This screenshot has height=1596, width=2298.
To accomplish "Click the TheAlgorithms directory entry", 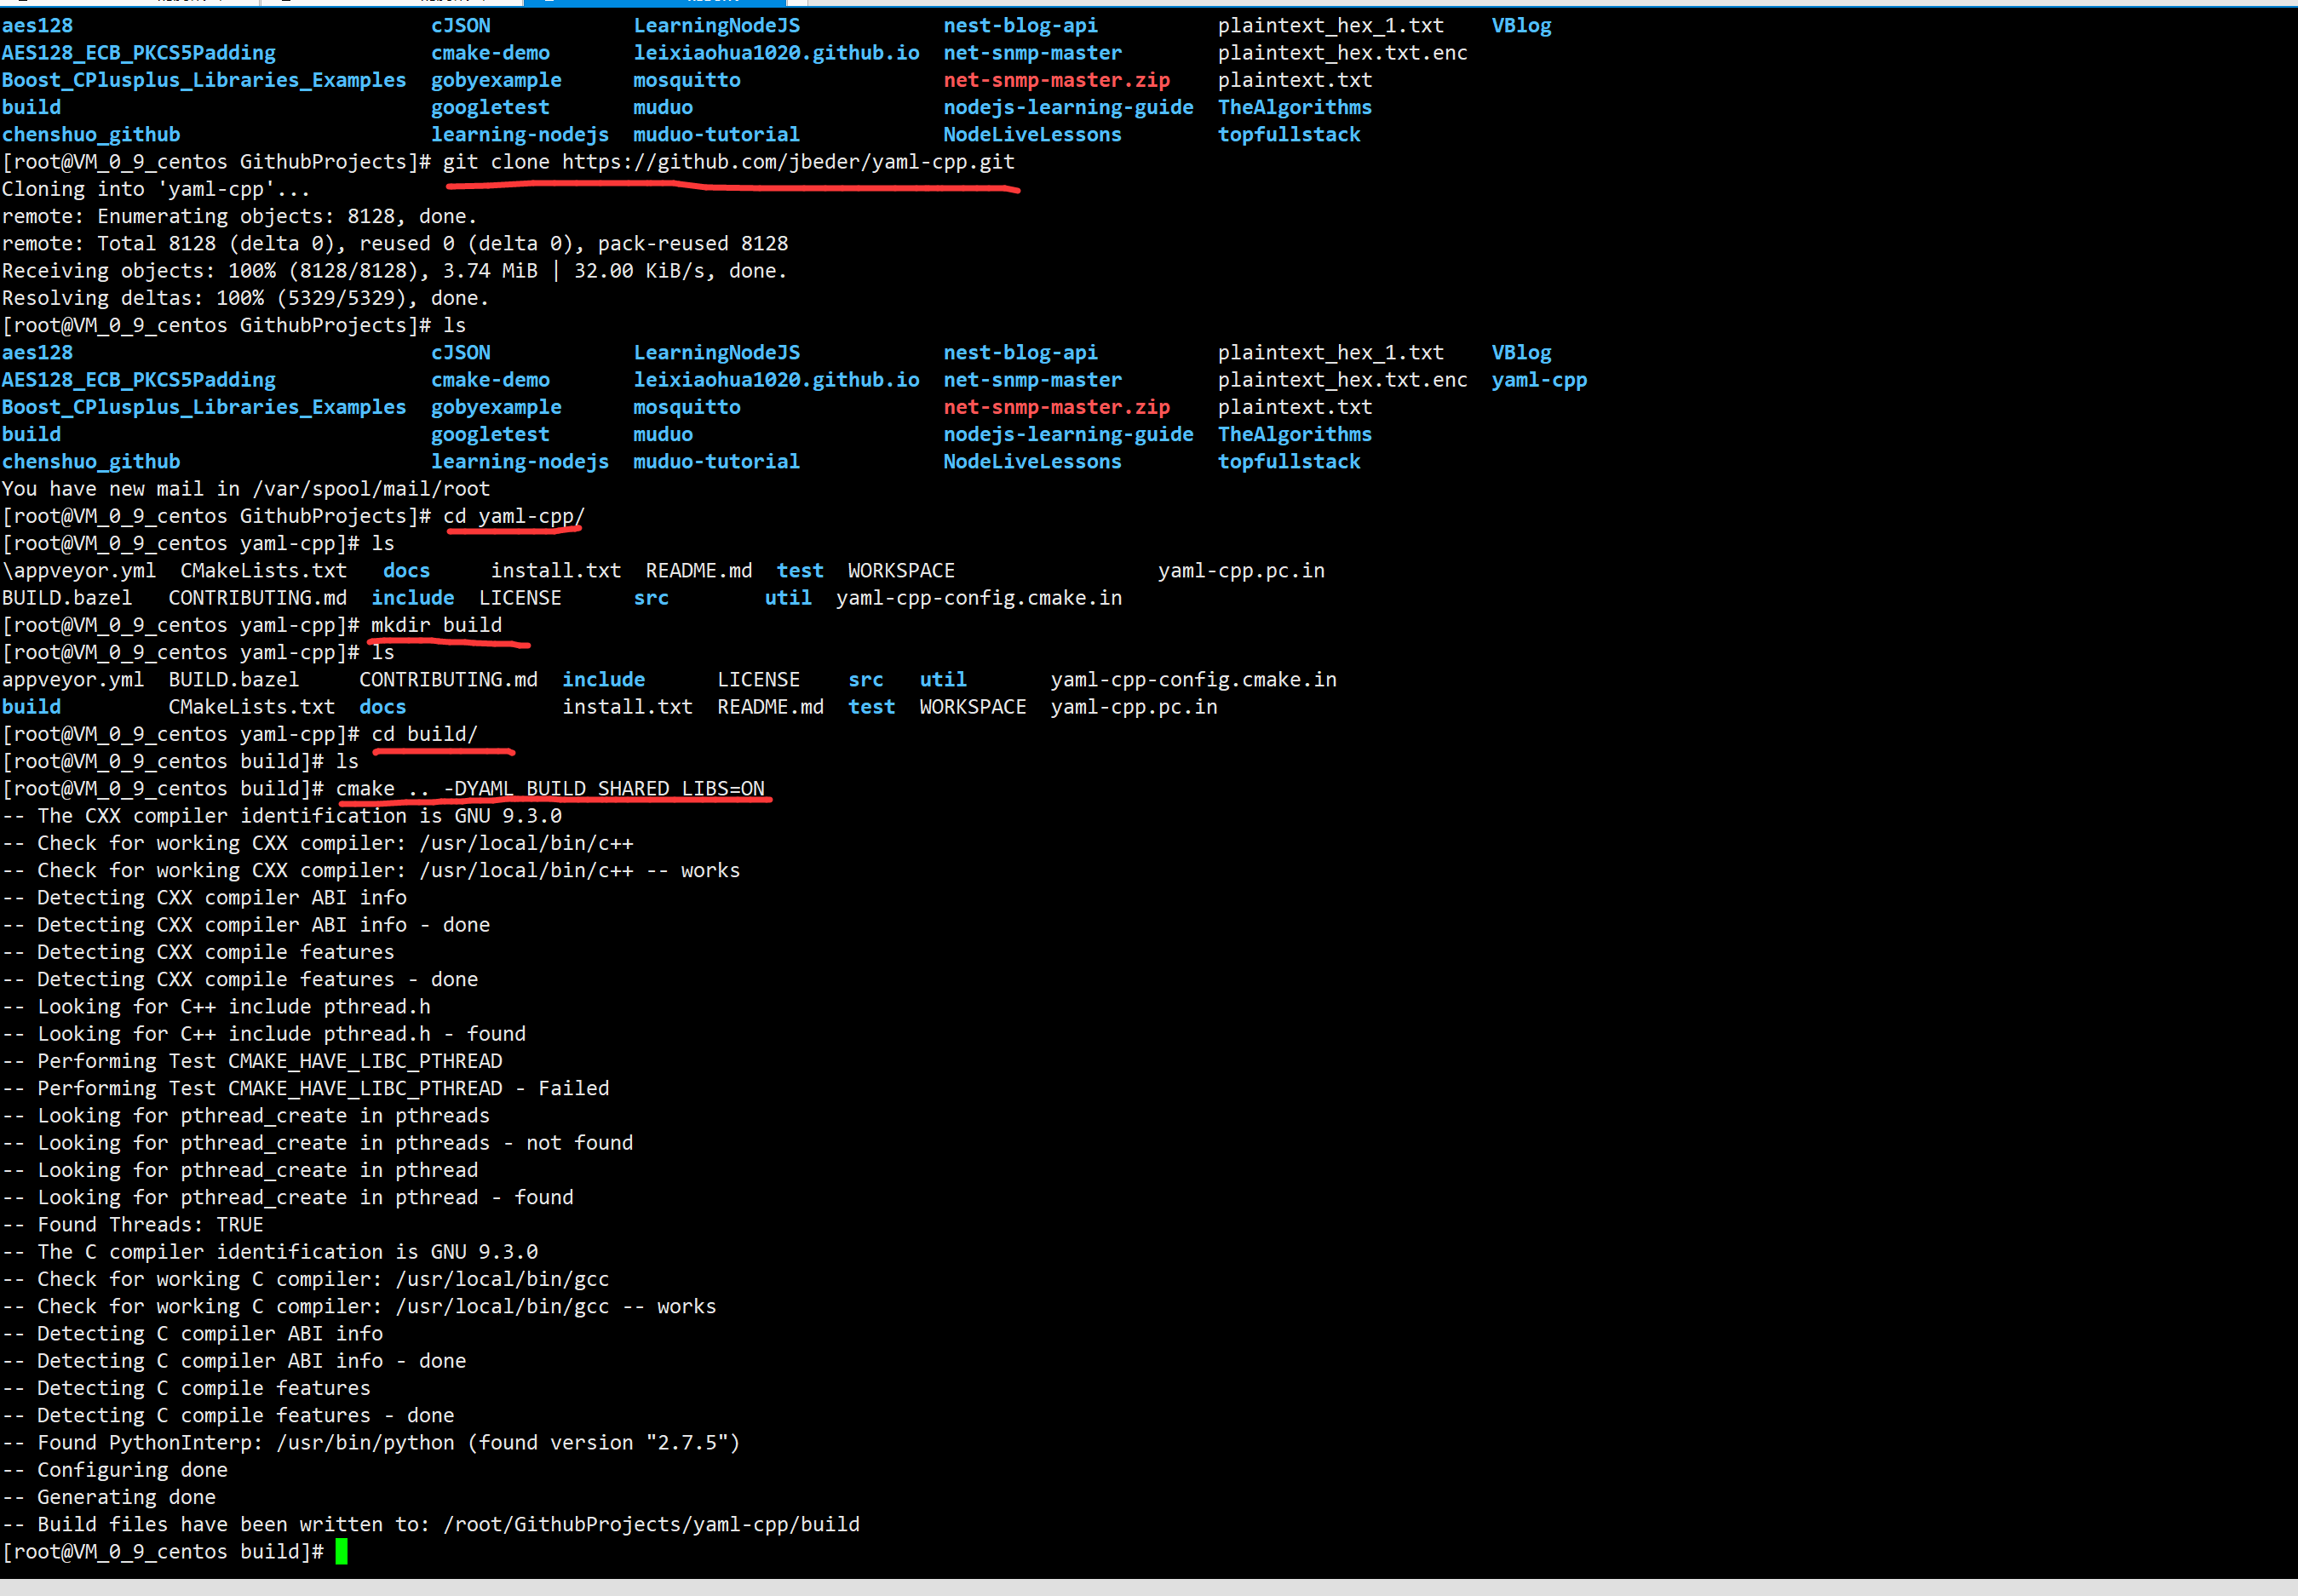I will coord(1294,433).
